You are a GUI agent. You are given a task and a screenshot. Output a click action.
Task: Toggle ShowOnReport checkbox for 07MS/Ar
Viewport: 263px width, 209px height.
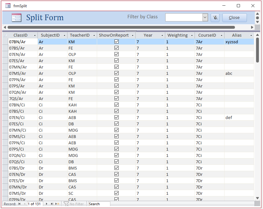tap(116, 73)
